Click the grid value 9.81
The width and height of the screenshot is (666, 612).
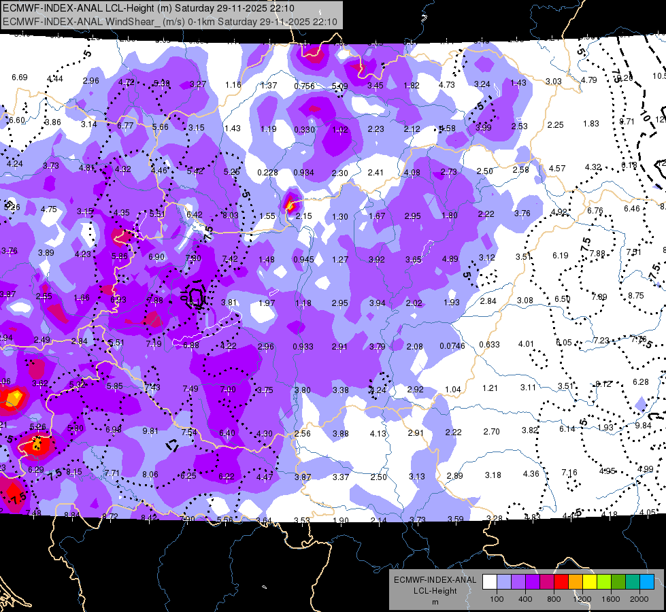[x=150, y=431]
